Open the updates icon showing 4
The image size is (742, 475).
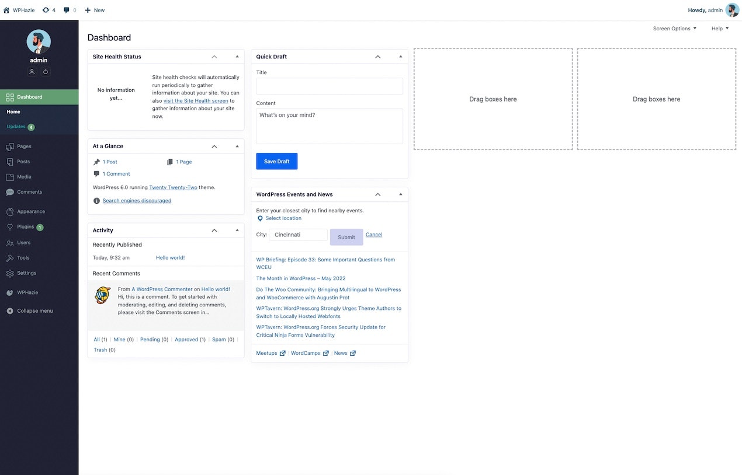[x=46, y=10]
